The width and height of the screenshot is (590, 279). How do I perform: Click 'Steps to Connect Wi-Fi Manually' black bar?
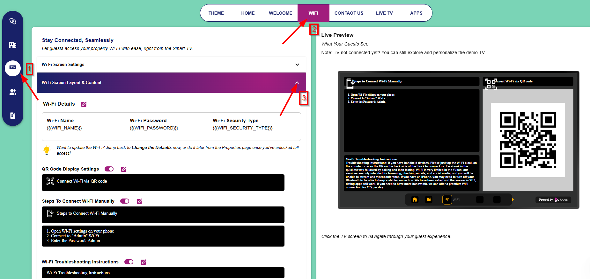pos(163,215)
